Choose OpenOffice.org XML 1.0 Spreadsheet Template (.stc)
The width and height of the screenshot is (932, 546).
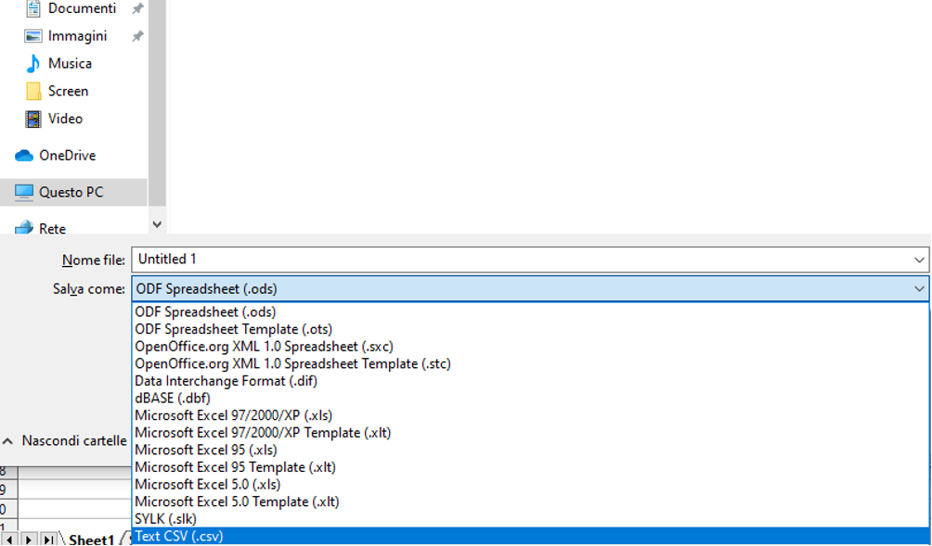[530, 363]
